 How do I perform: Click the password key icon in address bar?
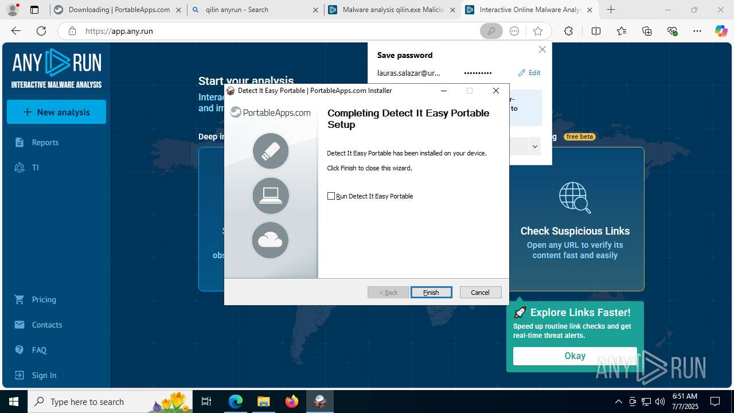491,31
